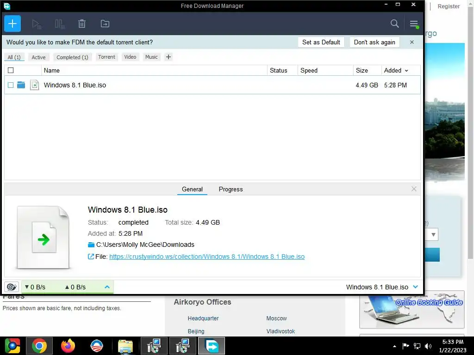The width and height of the screenshot is (474, 355).
Task: Switch to the Torrent filter tab
Action: (x=106, y=57)
